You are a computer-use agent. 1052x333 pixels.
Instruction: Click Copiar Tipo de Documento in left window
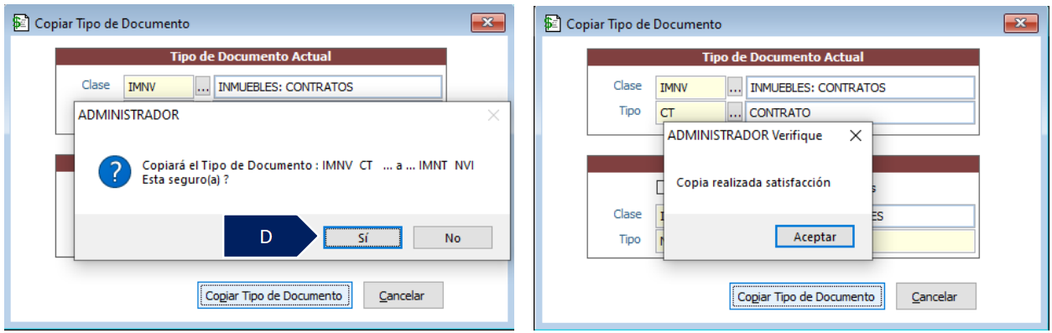coord(274,295)
